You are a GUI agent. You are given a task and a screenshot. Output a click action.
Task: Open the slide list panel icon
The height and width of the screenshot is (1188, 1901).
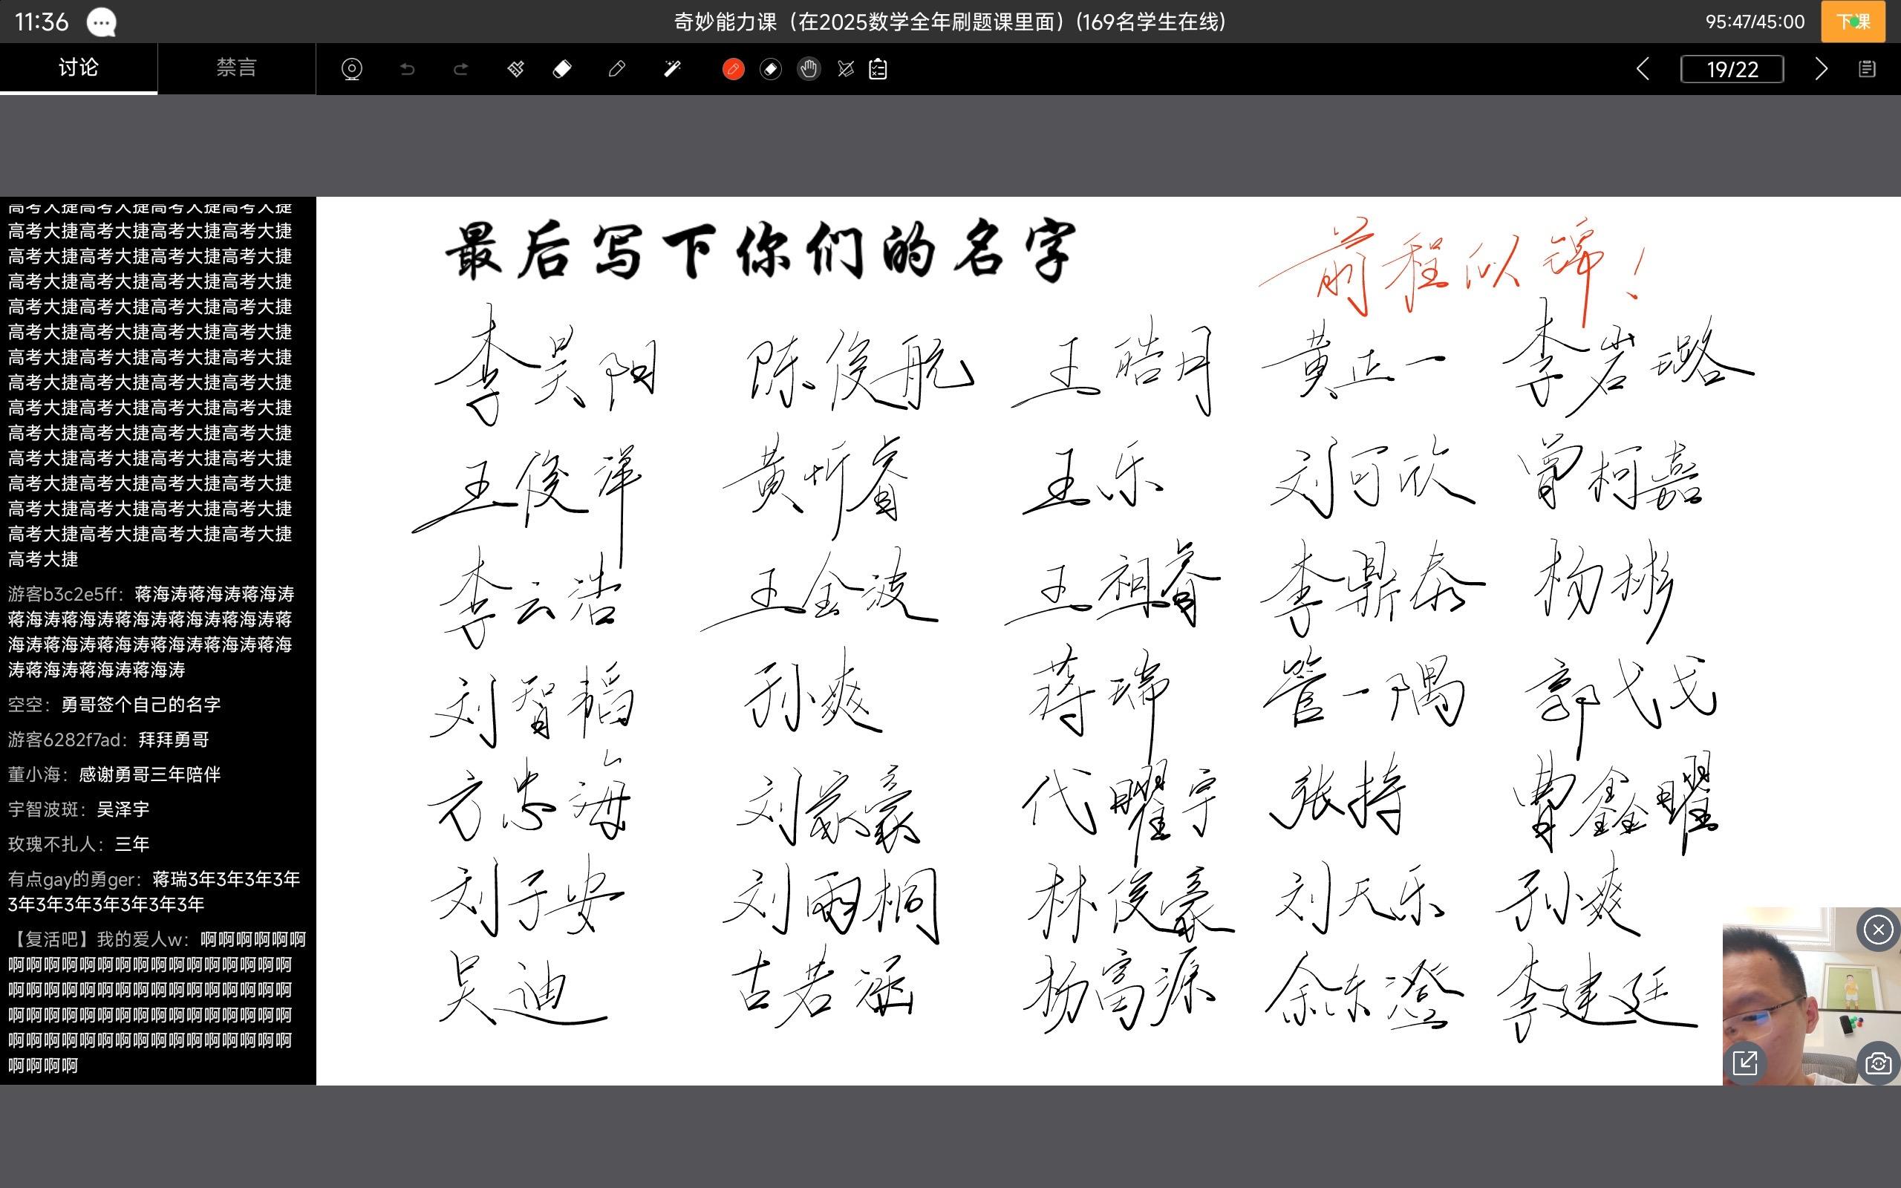[x=1868, y=69]
